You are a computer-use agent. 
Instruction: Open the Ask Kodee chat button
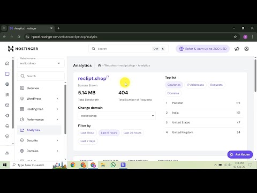(240, 154)
